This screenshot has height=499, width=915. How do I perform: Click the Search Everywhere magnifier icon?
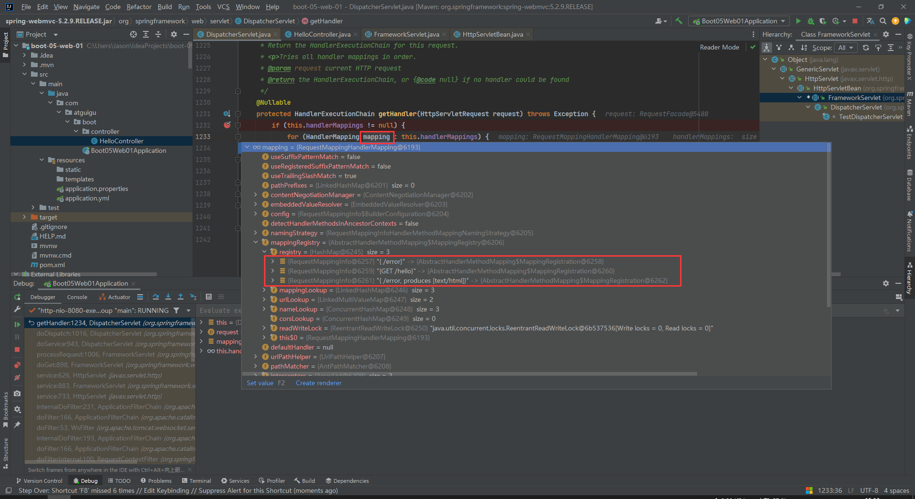883,21
